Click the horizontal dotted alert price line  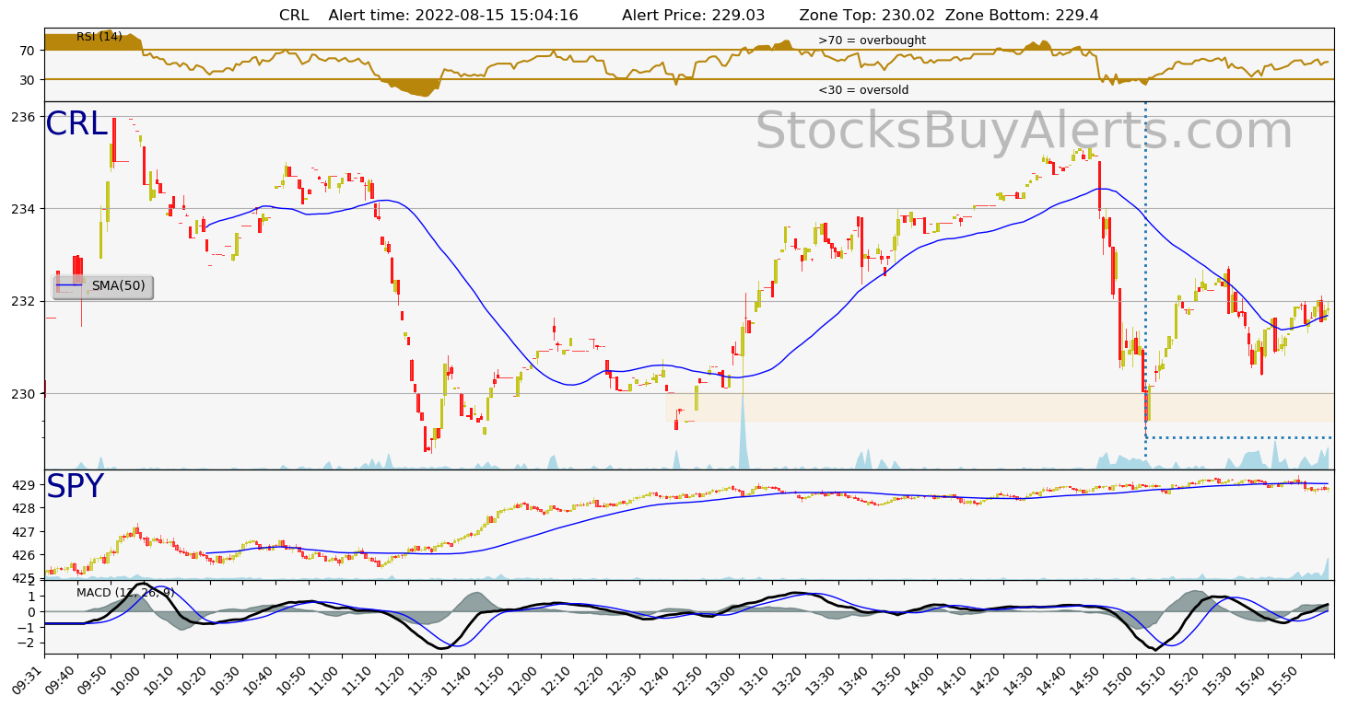pyautogui.click(x=1239, y=437)
